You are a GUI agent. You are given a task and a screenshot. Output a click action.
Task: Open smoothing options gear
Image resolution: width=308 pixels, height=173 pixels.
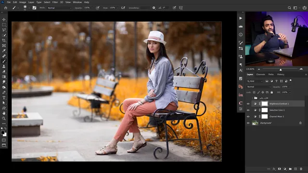point(154,8)
